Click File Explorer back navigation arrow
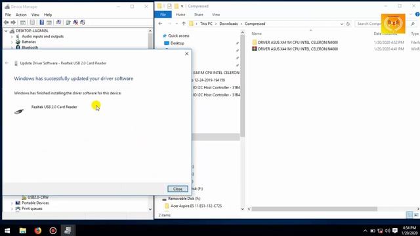This screenshot has height=236, width=420. point(160,24)
